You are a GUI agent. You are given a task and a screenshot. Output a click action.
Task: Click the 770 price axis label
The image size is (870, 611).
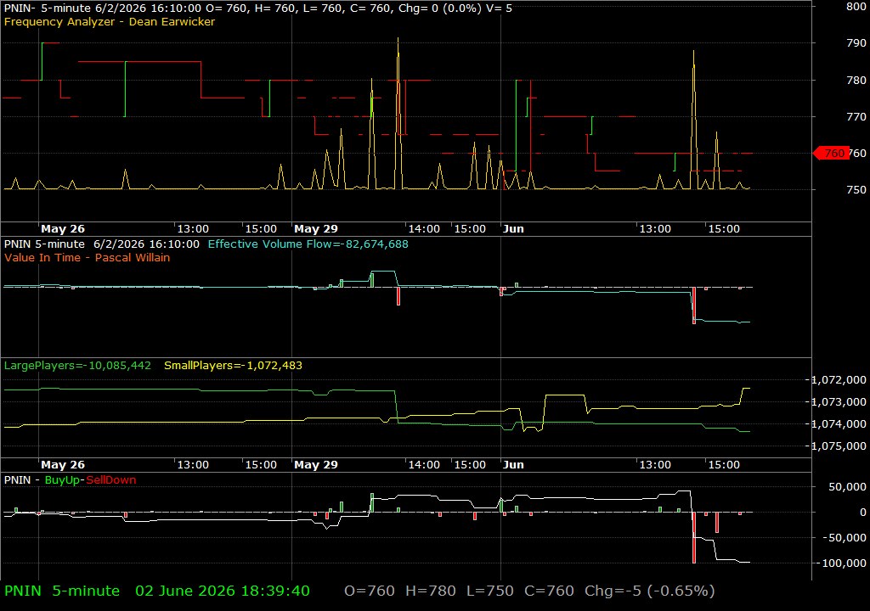(x=856, y=116)
